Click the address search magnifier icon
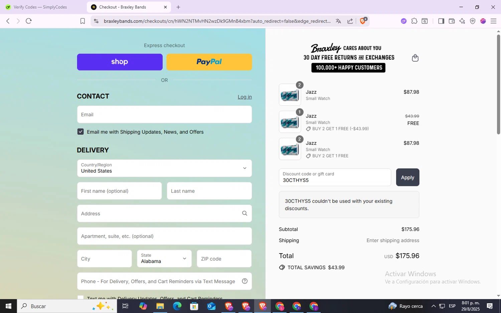 coord(244,213)
